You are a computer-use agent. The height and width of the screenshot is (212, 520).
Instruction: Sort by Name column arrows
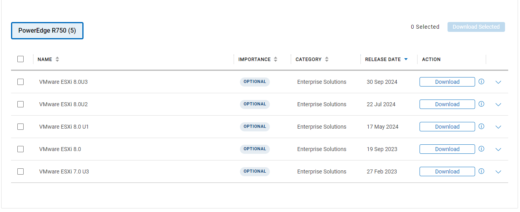pyautogui.click(x=58, y=59)
